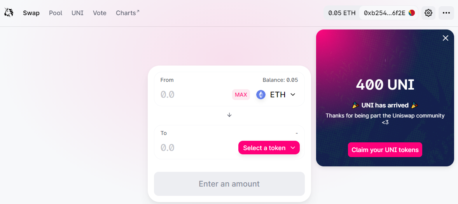
Task: Click the swap direction arrow
Action: (x=229, y=115)
